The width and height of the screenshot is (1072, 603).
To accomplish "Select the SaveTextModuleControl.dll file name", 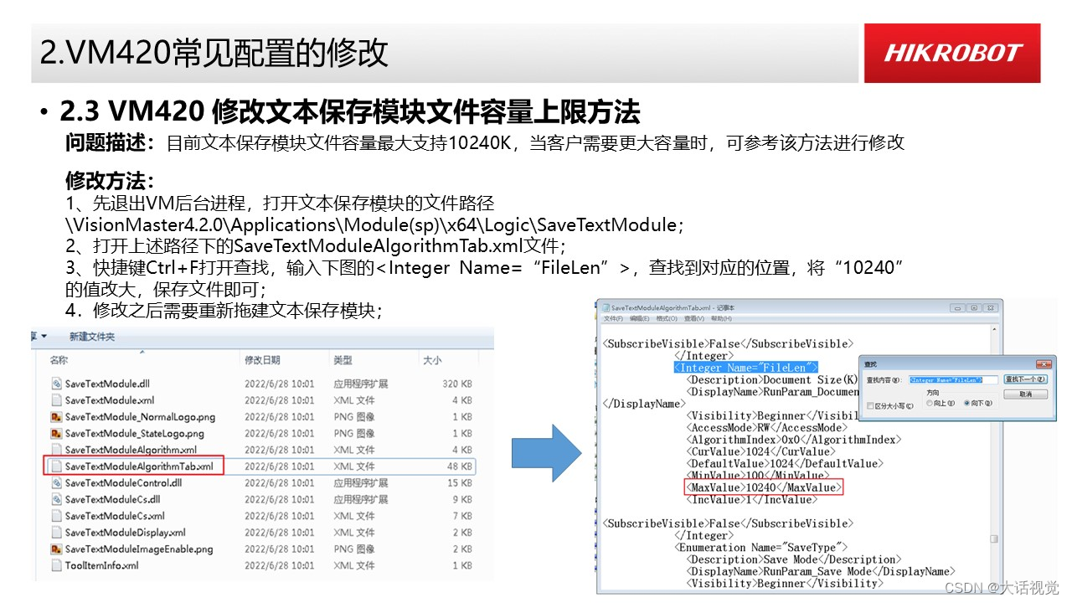I will 123,482.
